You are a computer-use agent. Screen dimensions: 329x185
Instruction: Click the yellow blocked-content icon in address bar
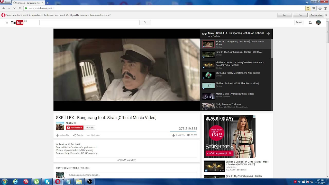coord(308,8)
